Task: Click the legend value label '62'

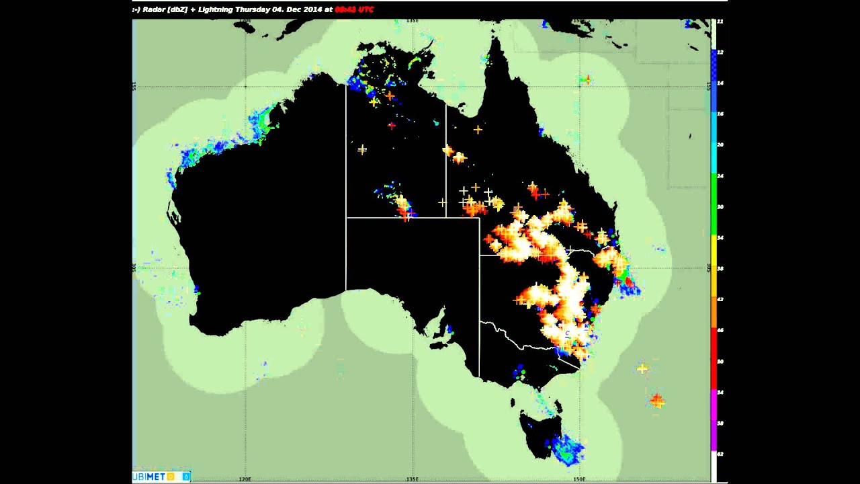Action: pyautogui.click(x=720, y=454)
